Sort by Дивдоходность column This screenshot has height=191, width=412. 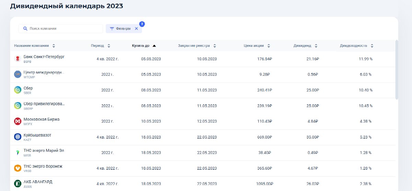click(357, 46)
